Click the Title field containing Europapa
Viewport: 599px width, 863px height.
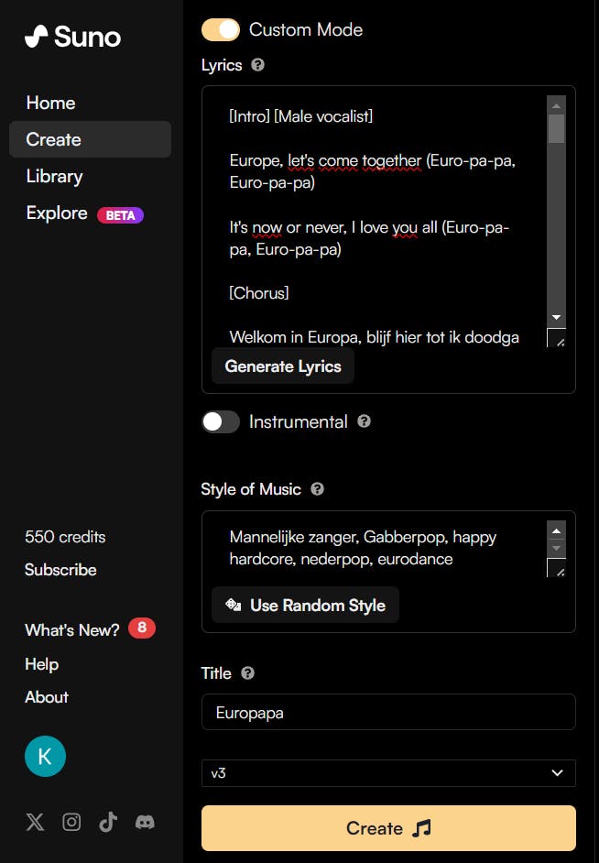[x=388, y=712]
